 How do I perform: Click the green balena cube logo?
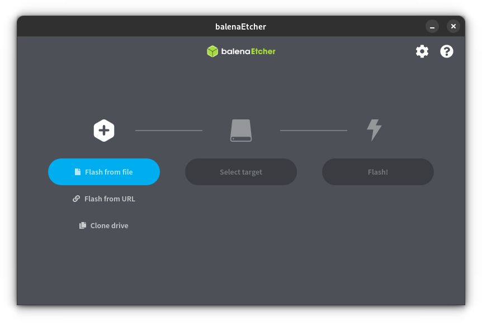coord(212,51)
